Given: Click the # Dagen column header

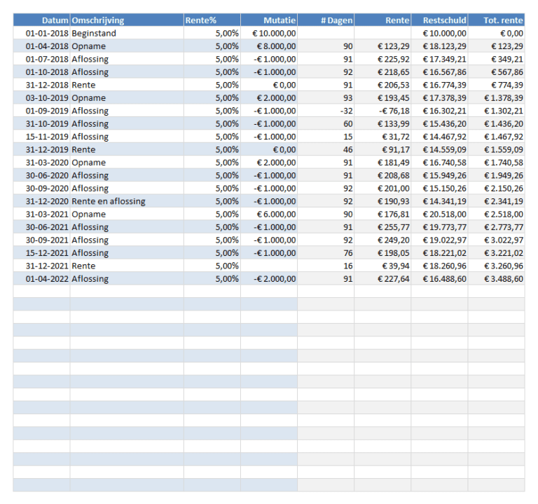Looking at the screenshot, I should point(336,20).
